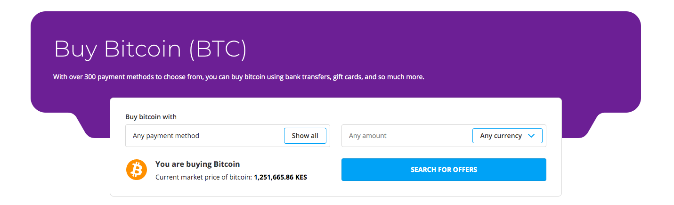Click the Show all payment methods button

click(x=305, y=136)
